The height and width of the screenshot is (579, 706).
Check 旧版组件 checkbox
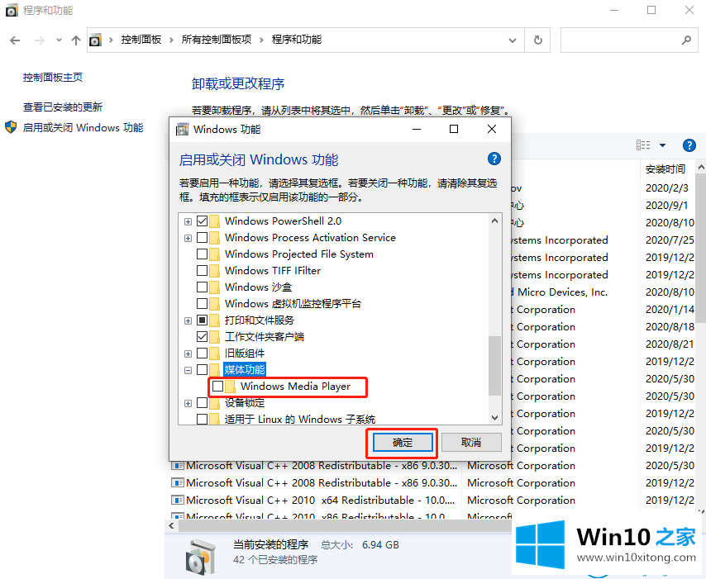click(203, 354)
